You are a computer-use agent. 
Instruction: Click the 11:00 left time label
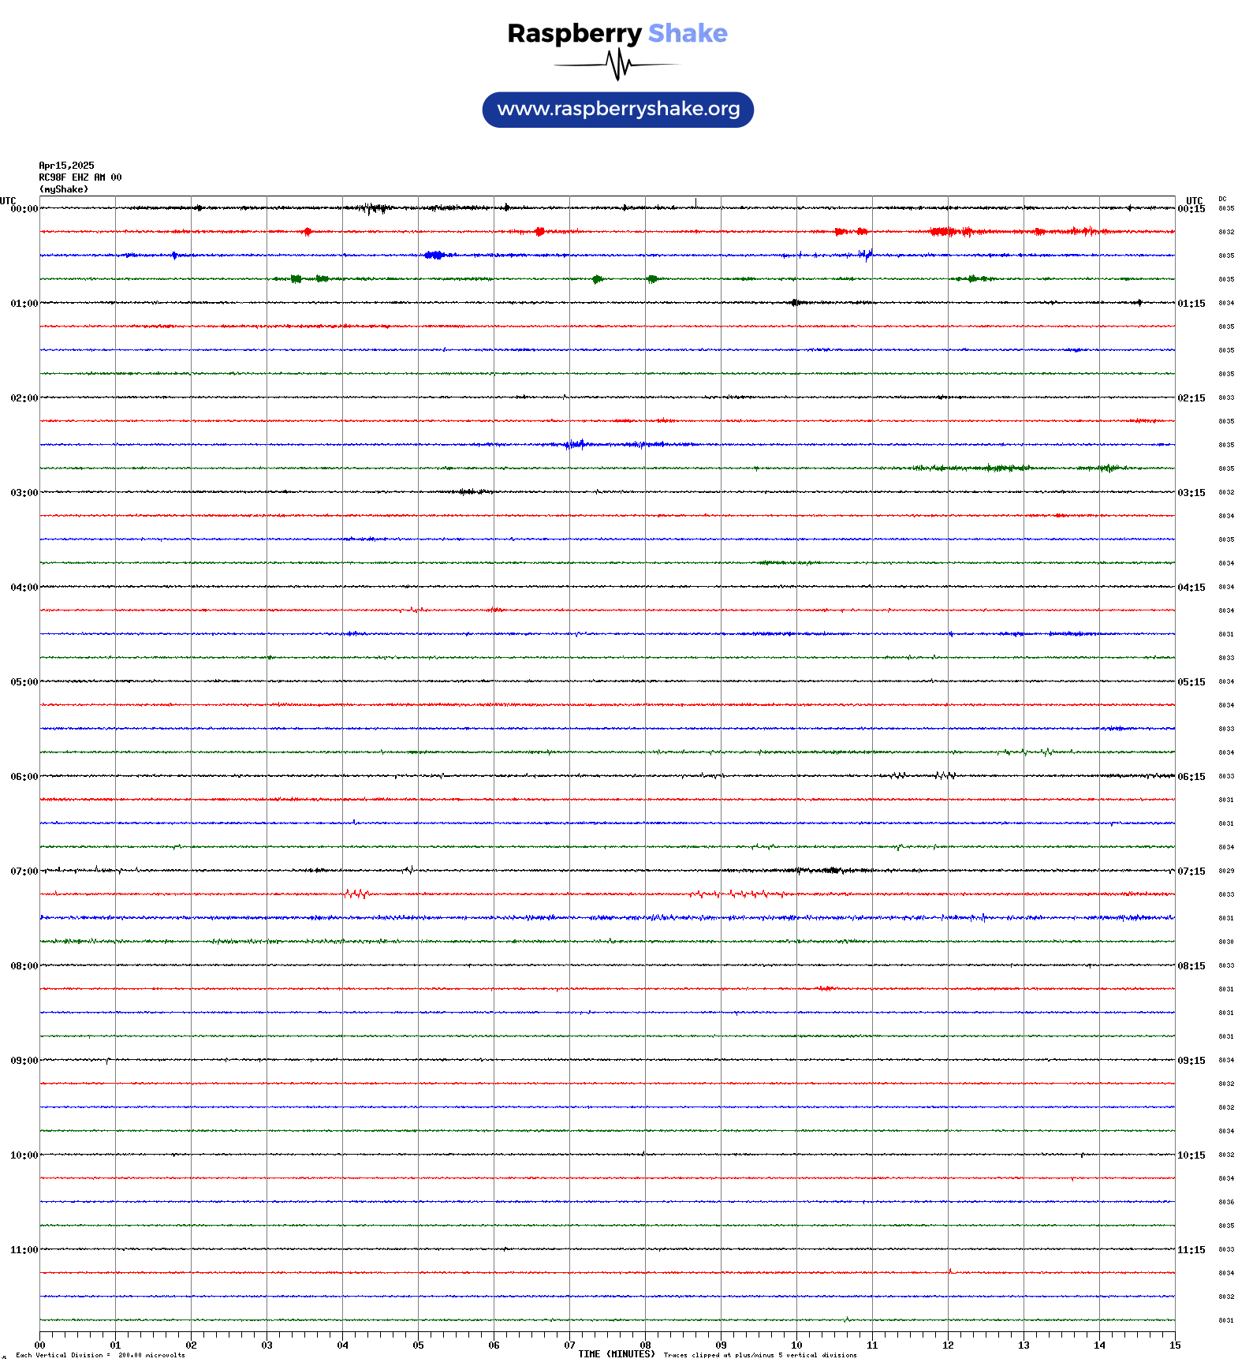point(24,1250)
